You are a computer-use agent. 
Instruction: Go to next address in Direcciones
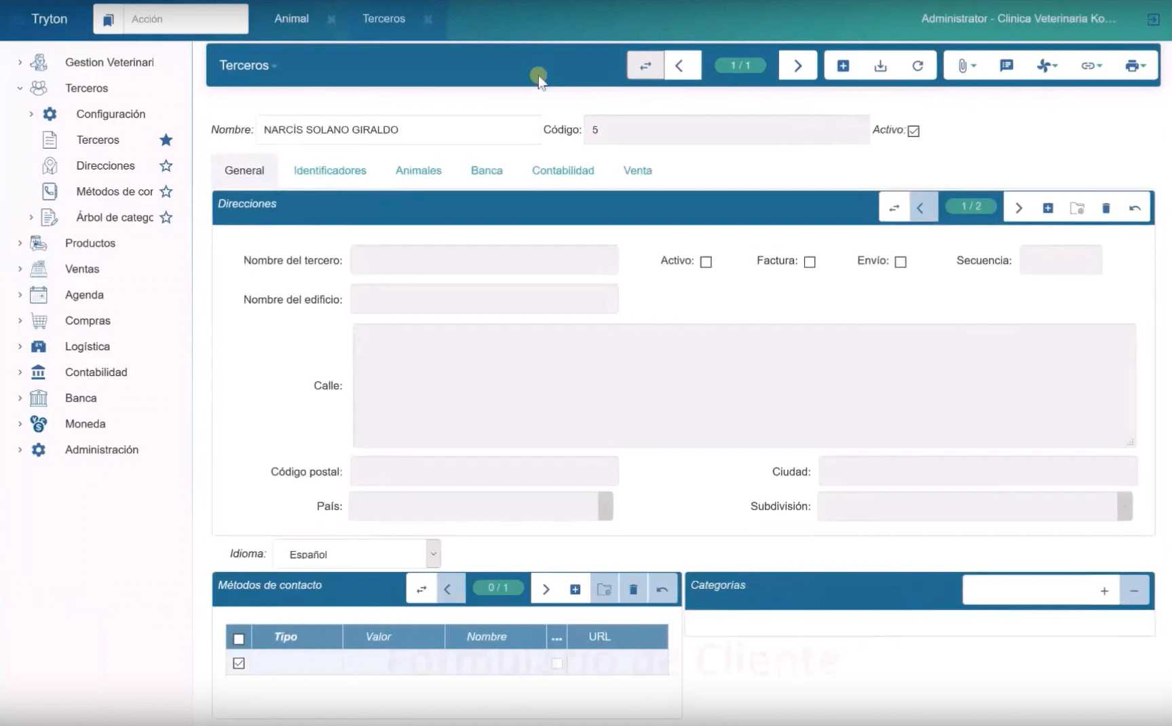point(1019,208)
